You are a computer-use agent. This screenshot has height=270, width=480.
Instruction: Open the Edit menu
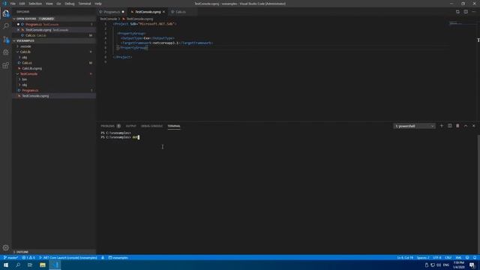22,4
